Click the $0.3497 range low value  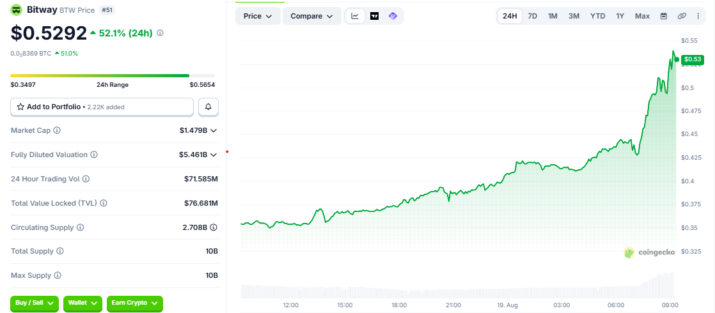pos(23,85)
